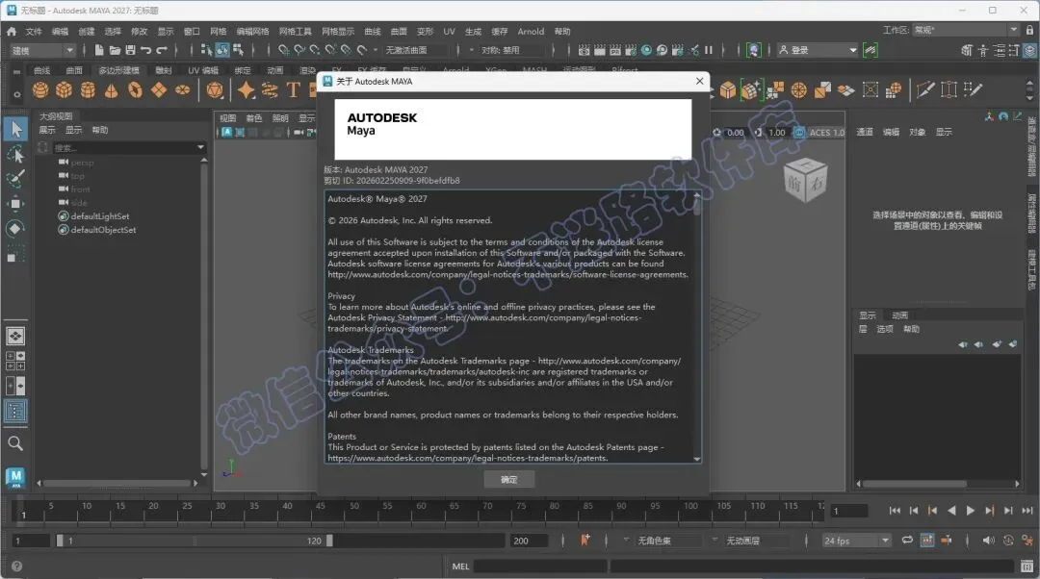1040x579 pixels.
Task: Select the Rotate tool
Action: coord(16,229)
